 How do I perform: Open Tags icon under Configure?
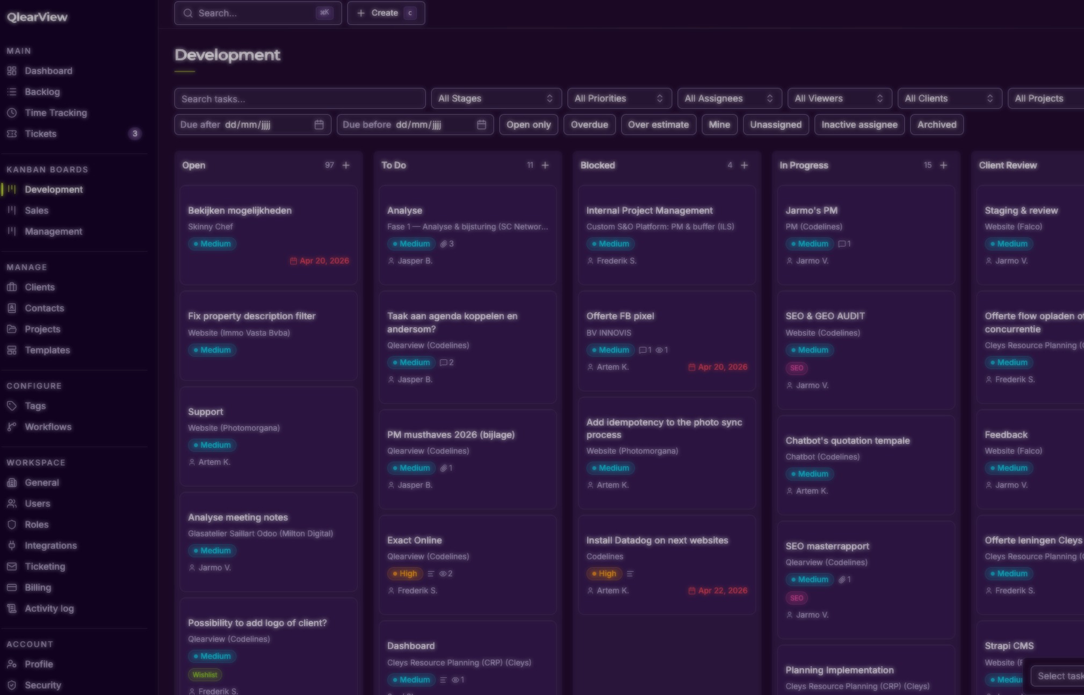pyautogui.click(x=12, y=406)
